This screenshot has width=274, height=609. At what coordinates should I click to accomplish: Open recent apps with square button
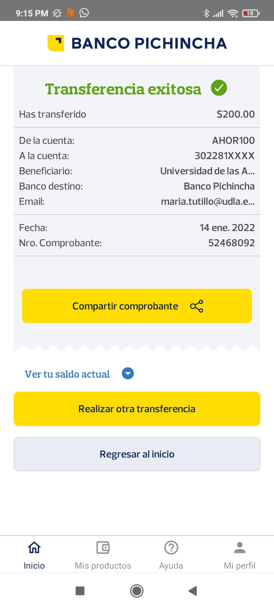(80, 591)
